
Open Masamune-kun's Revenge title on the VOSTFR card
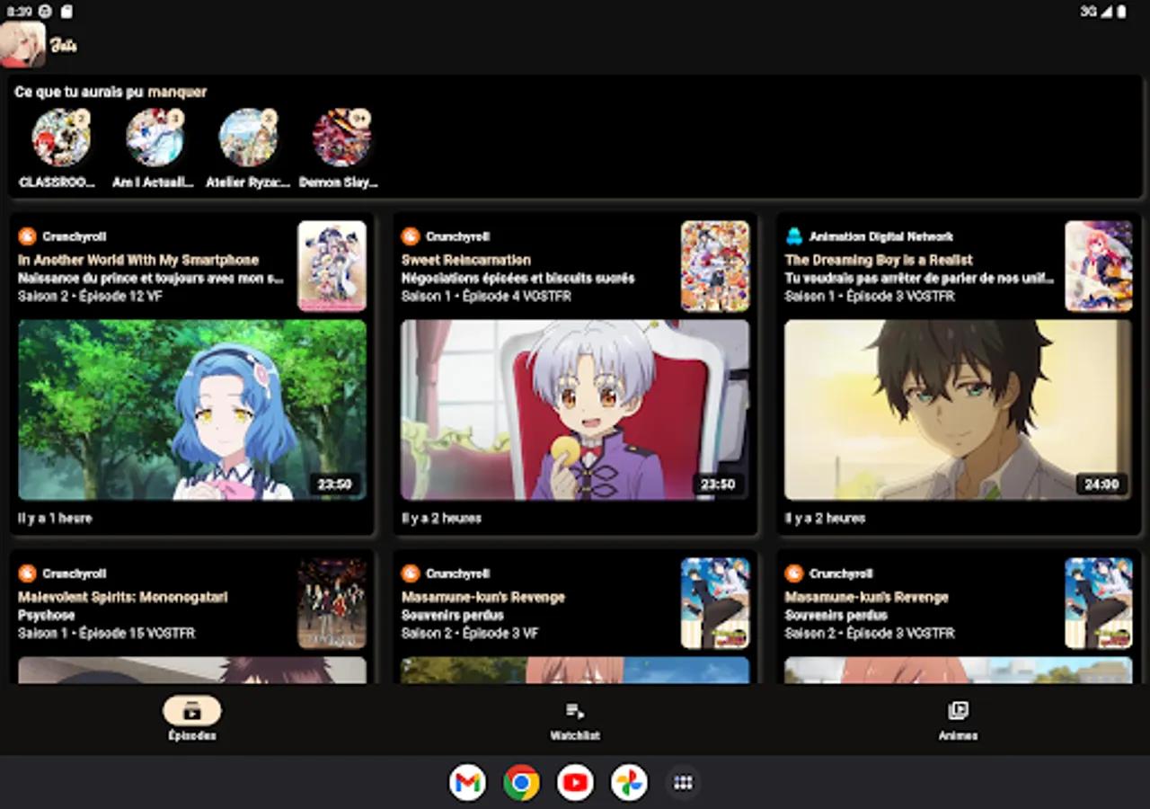tap(867, 597)
